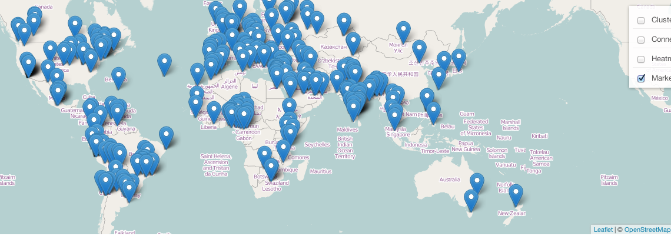Open the OpenStreetMap attribution link
Viewport: 671px width, 236px height.
[x=647, y=230]
